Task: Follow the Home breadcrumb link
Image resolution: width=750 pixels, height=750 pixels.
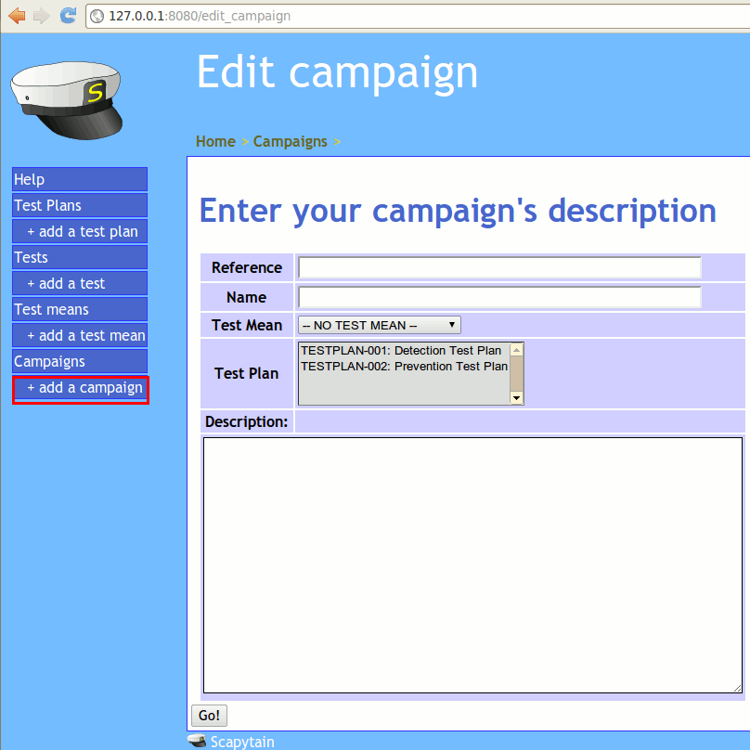Action: tap(215, 141)
